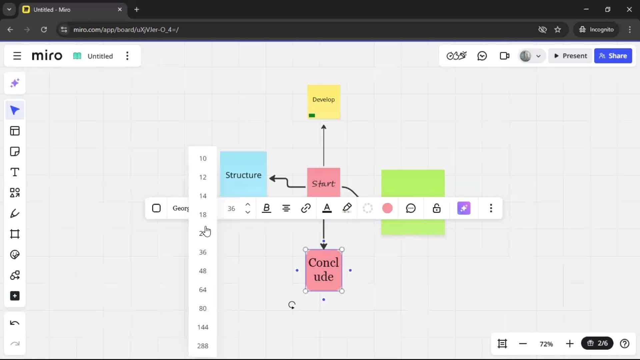Select the arrow Select tool
This screenshot has width=640, height=360.
(x=15, y=110)
